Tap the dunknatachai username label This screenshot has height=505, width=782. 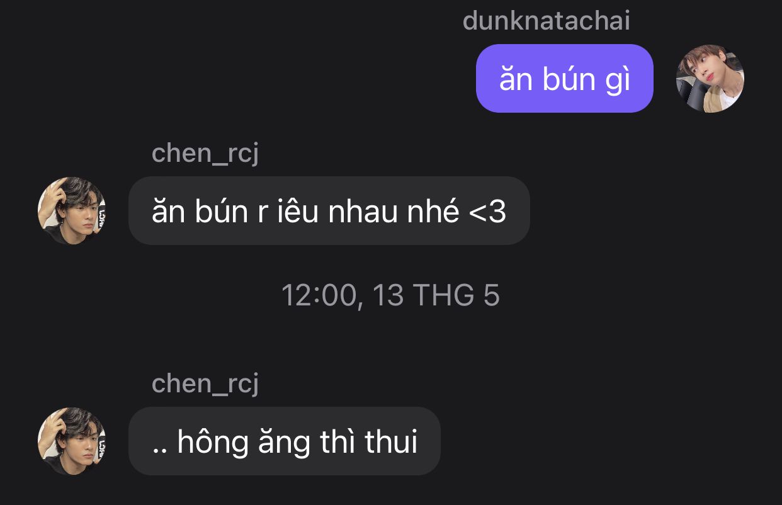[x=546, y=21]
